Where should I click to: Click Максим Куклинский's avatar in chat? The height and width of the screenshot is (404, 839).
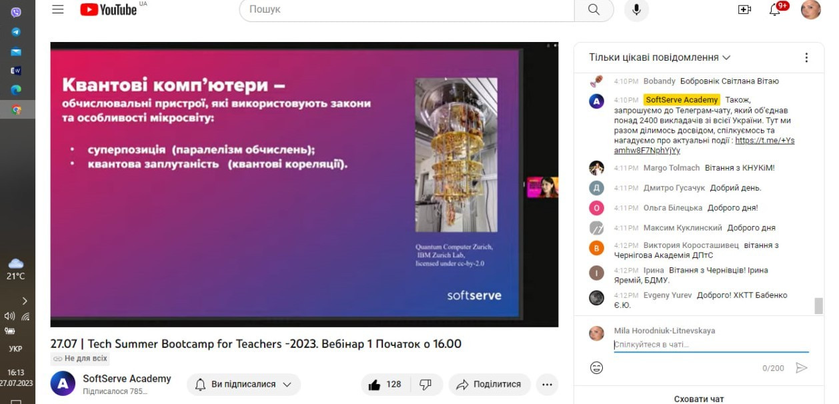tap(596, 228)
